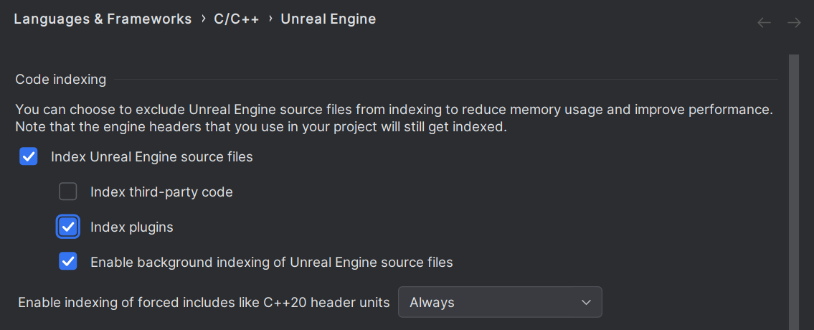Click 'Index Unreal Engine source files' label
The height and width of the screenshot is (330, 814).
click(152, 156)
